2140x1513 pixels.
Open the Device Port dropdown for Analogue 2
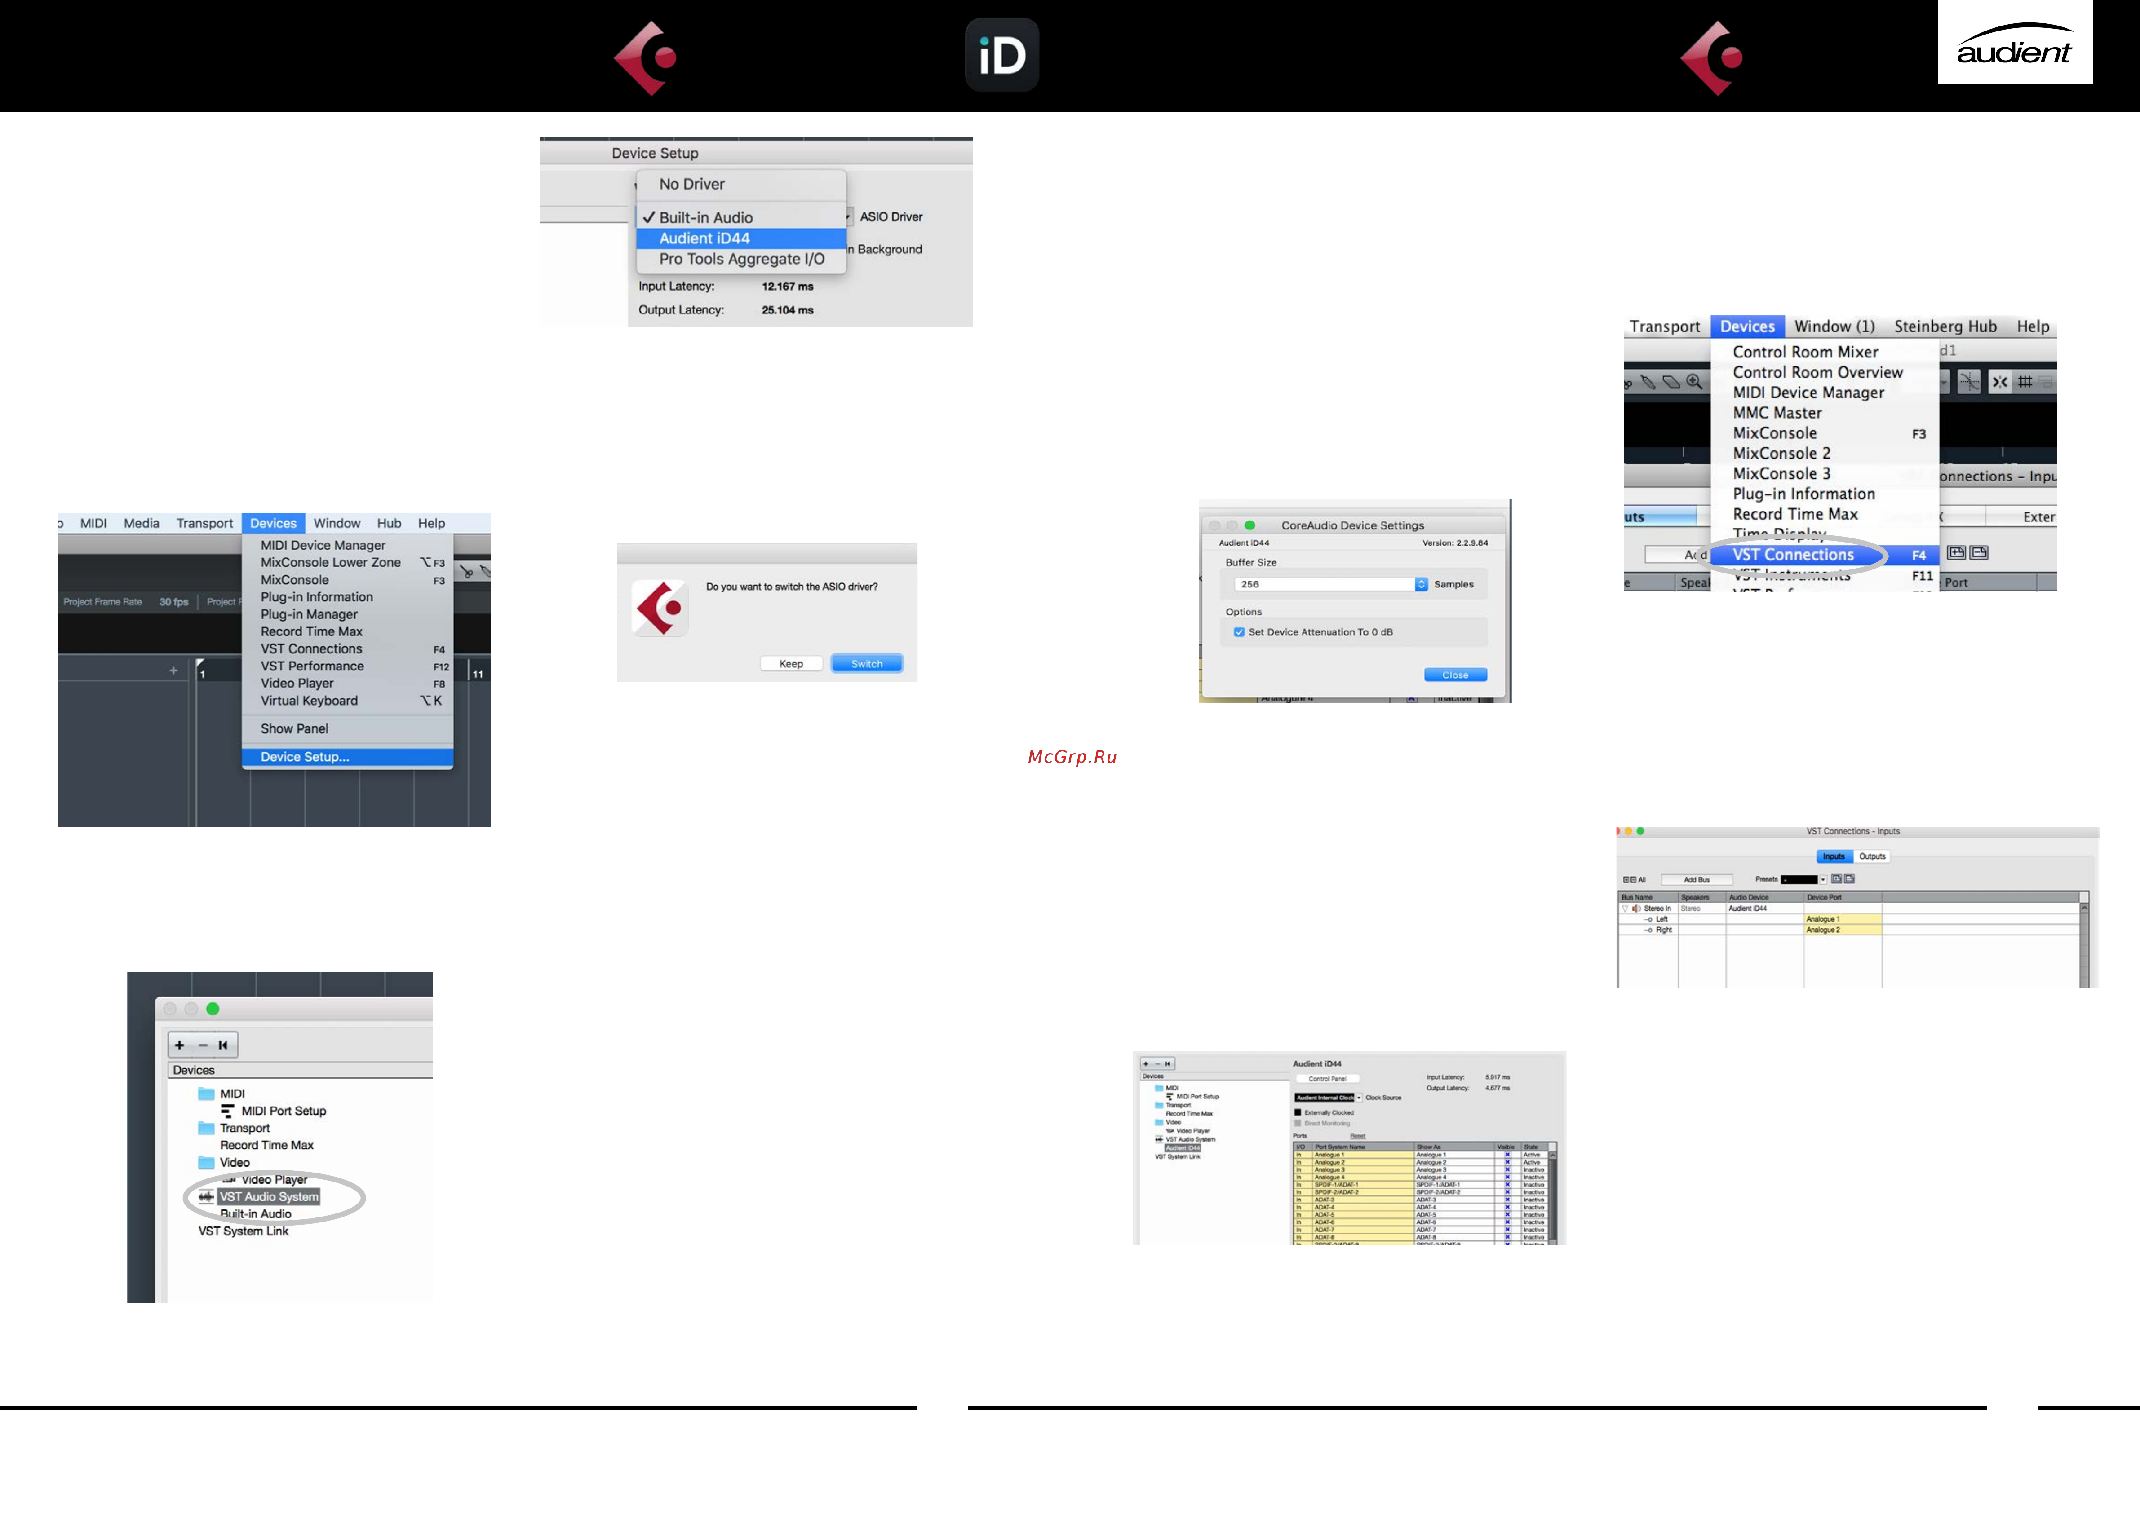click(1843, 930)
